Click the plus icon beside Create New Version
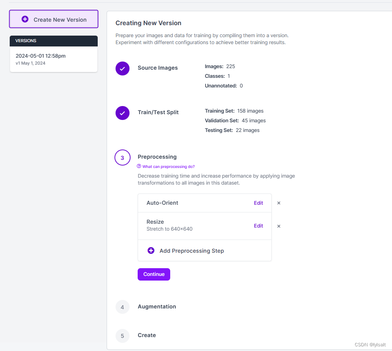The height and width of the screenshot is (351, 392). click(x=25, y=19)
